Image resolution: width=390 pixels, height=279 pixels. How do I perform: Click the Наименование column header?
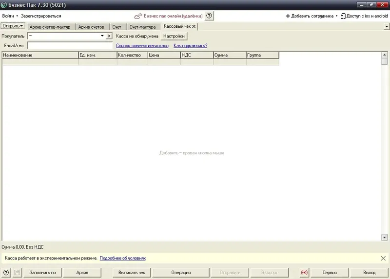[x=40, y=55]
